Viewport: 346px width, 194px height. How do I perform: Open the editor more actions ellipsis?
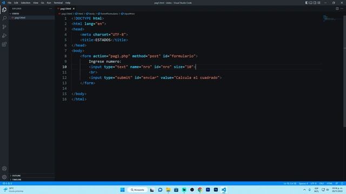coord(342,9)
